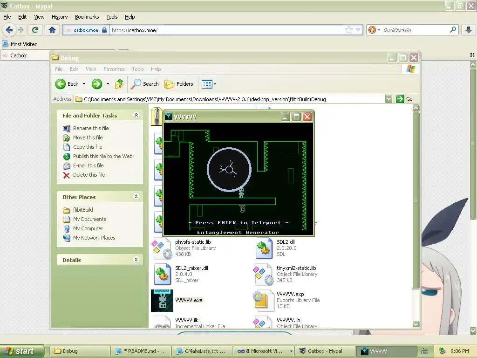Switch to CMakeLists.txt taskbar button
This screenshot has width=477, height=358.
202,351
